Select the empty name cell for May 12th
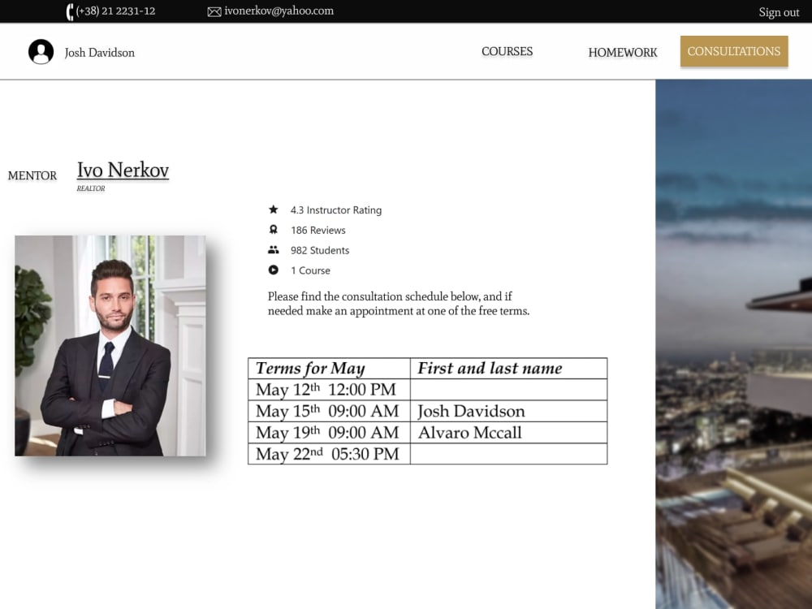Image resolution: width=812 pixels, height=609 pixels. [x=508, y=390]
